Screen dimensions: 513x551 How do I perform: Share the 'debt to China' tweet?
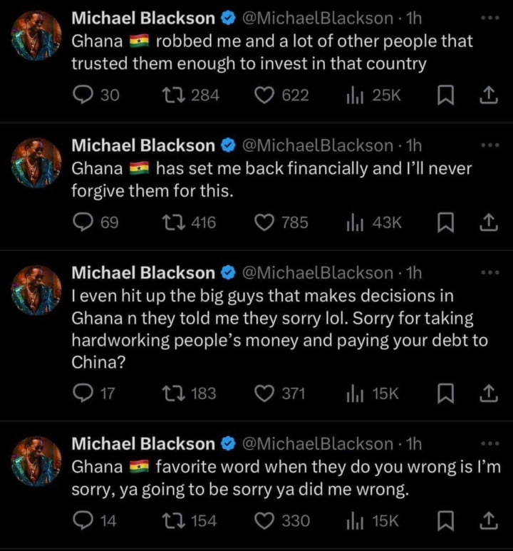(x=489, y=393)
